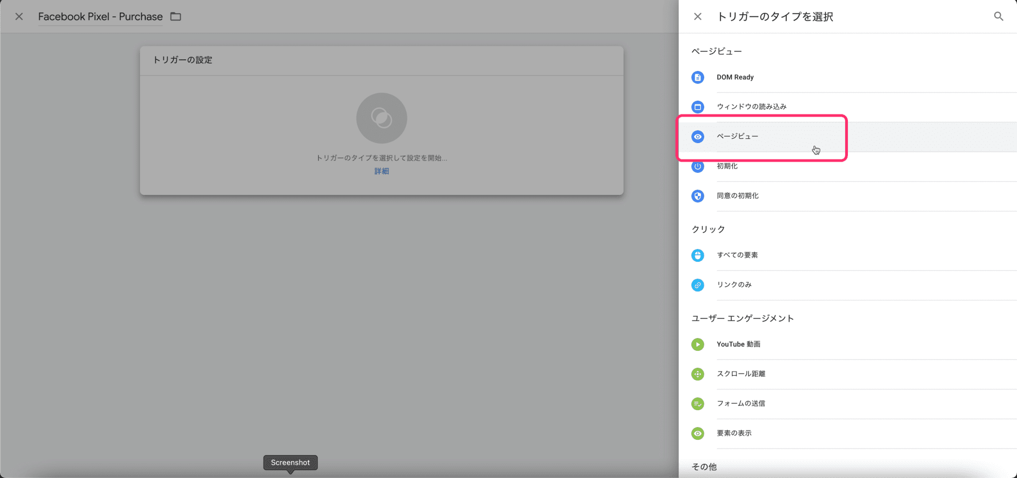Choose 初期化 trigger type
The image size is (1017, 478).
click(848, 166)
